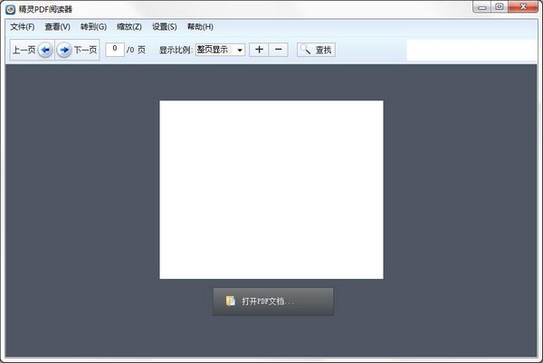Go to next page with right arrow

[63, 50]
